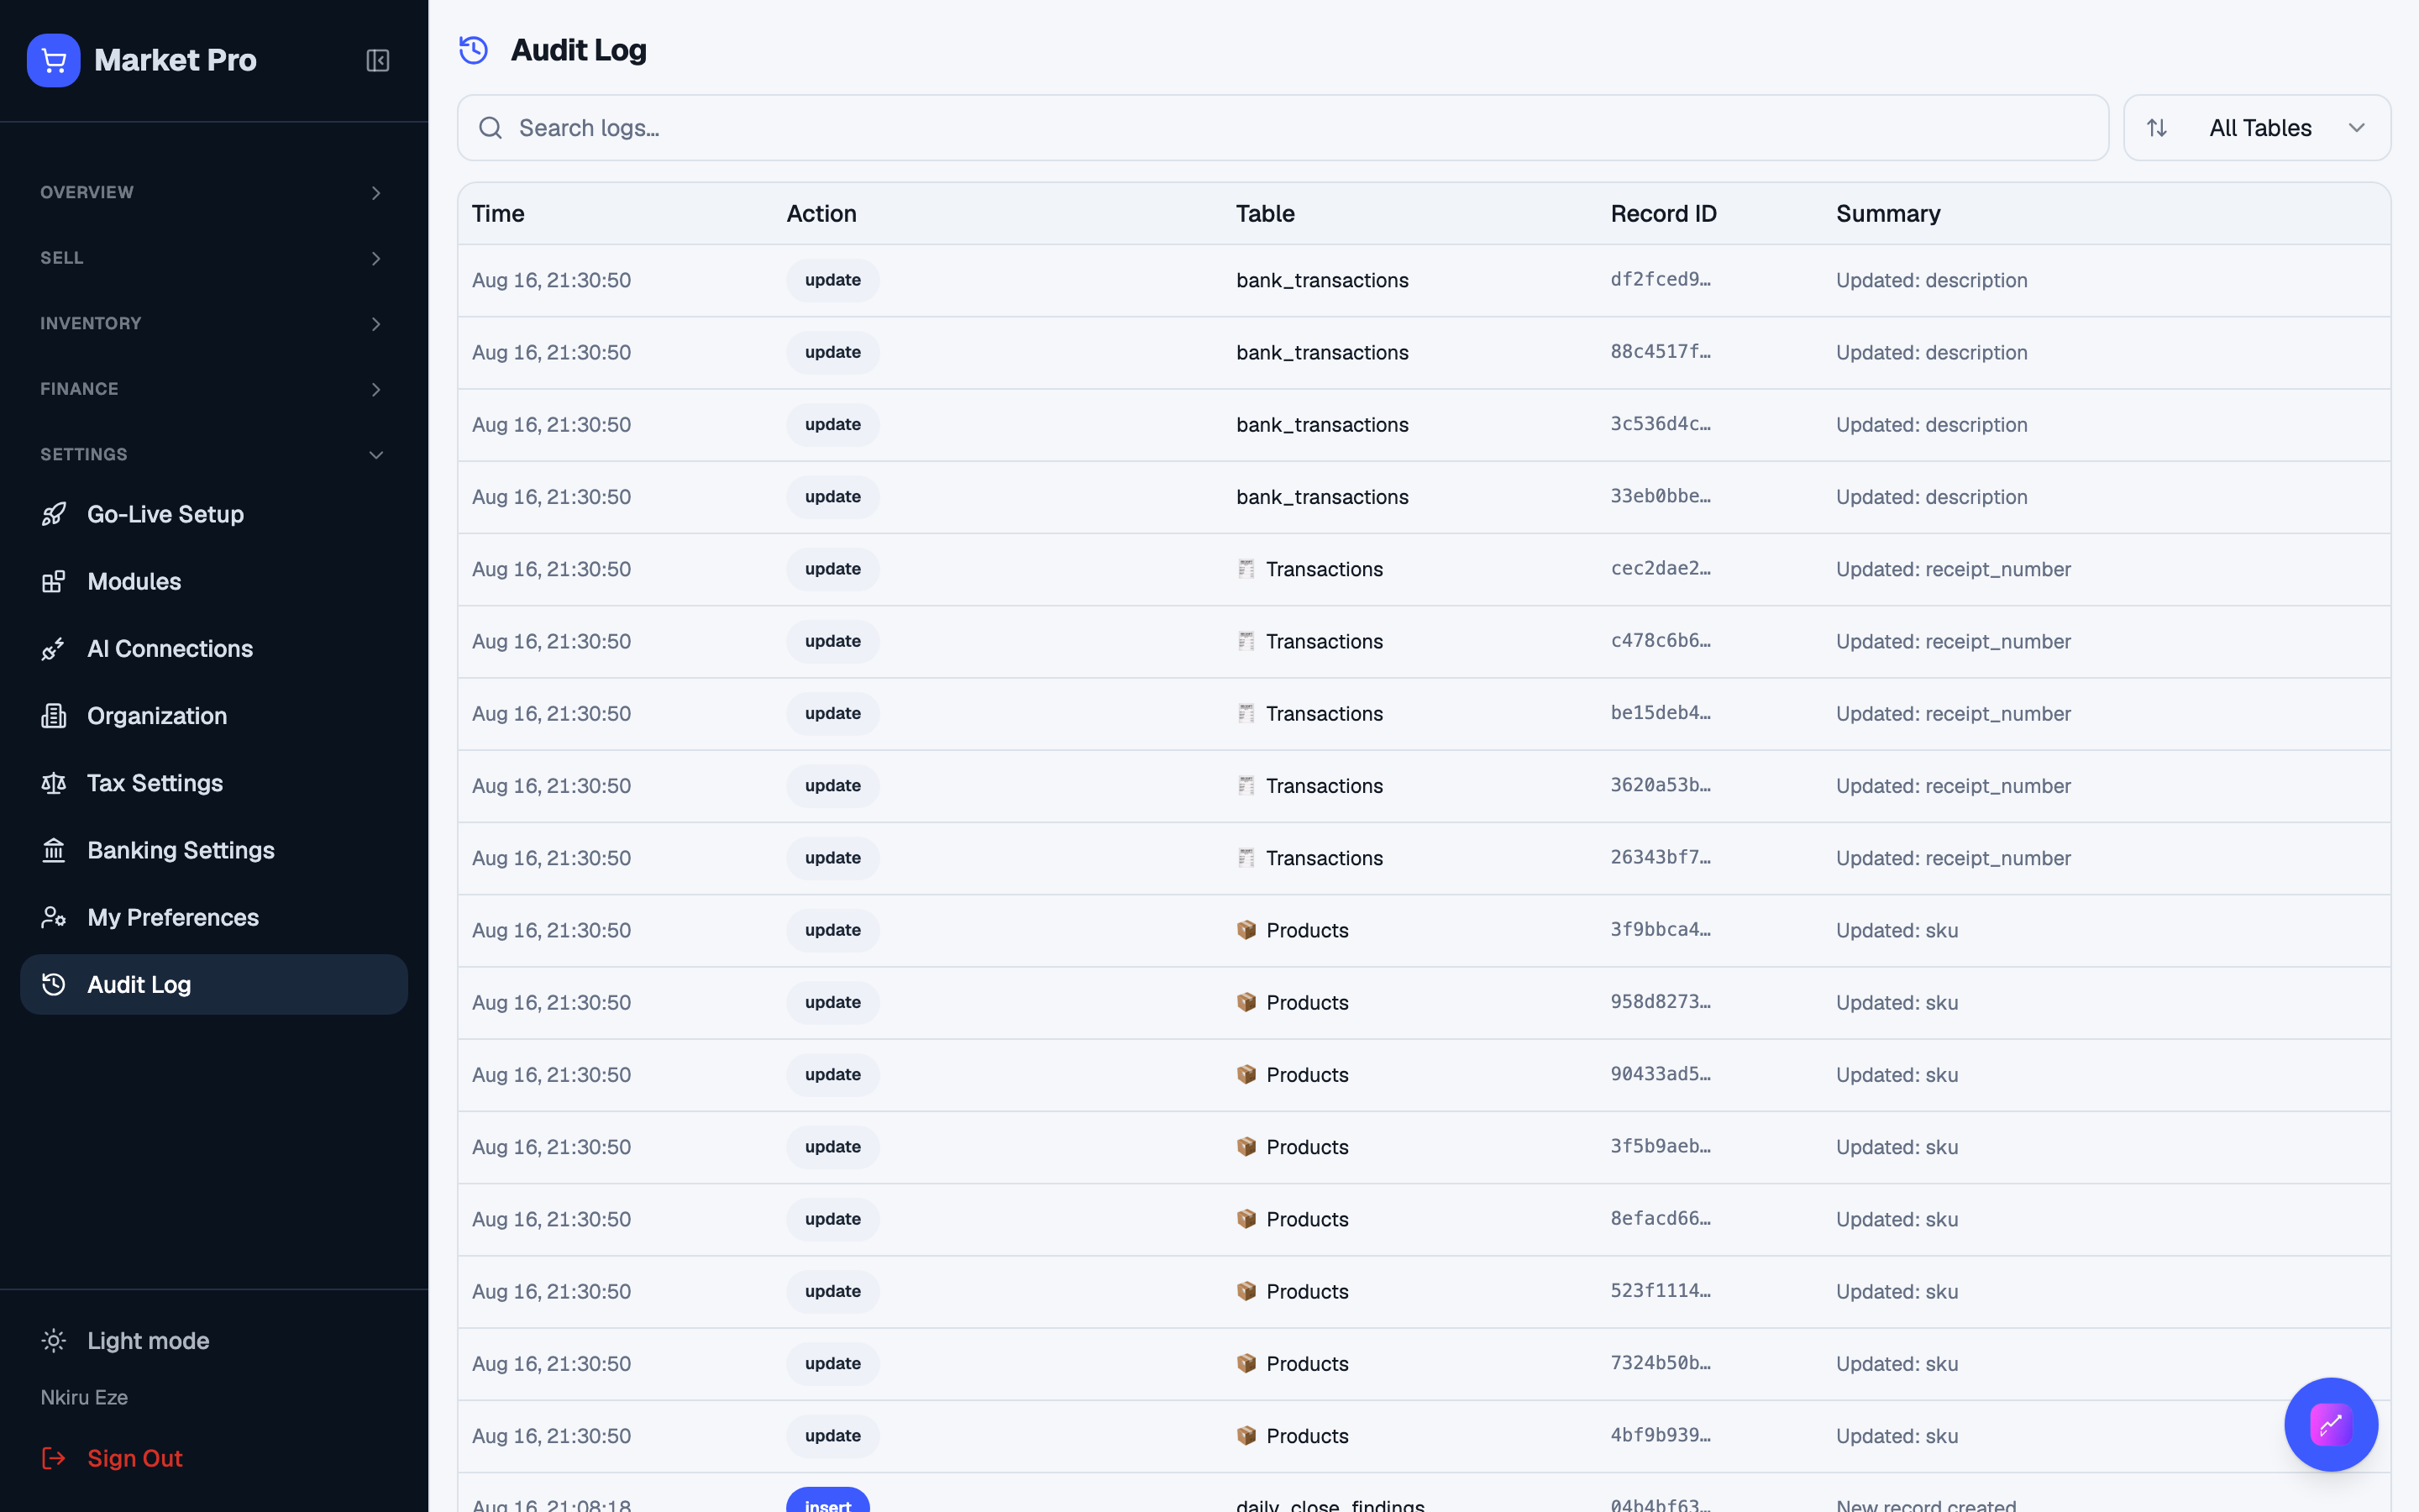Click the package icon in 523f1114 row
Image resolution: width=2419 pixels, height=1512 pixels.
point(1246,1291)
